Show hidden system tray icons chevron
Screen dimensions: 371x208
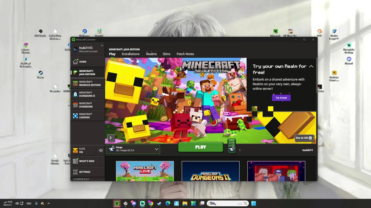tap(48, 203)
